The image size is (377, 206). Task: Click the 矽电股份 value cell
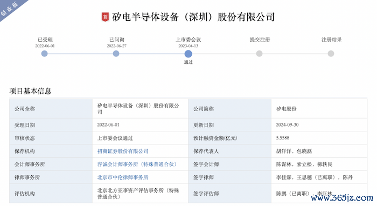tap(319, 109)
